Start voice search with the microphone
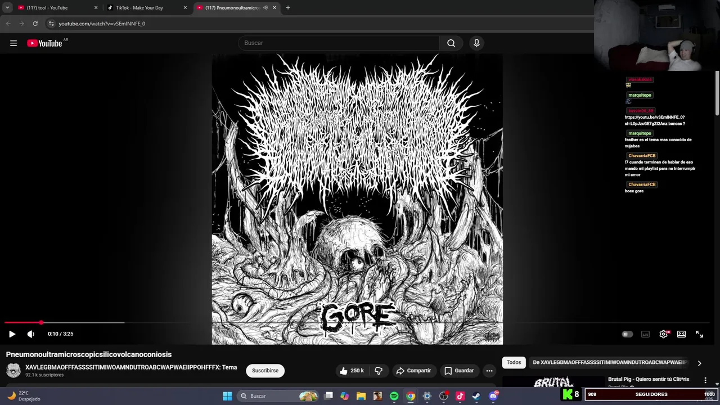The width and height of the screenshot is (720, 405). (x=476, y=43)
